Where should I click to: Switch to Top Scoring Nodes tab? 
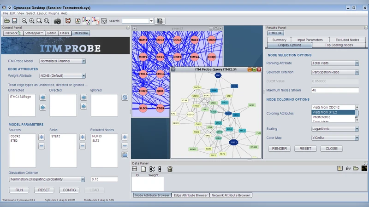point(339,45)
